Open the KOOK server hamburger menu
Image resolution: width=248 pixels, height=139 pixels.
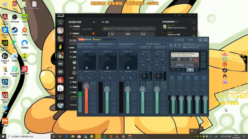(x=94, y=22)
